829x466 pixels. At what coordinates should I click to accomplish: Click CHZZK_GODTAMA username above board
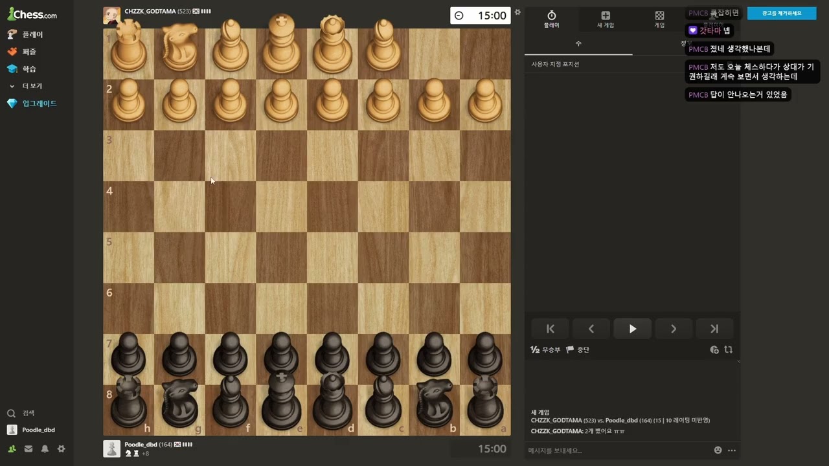click(150, 11)
